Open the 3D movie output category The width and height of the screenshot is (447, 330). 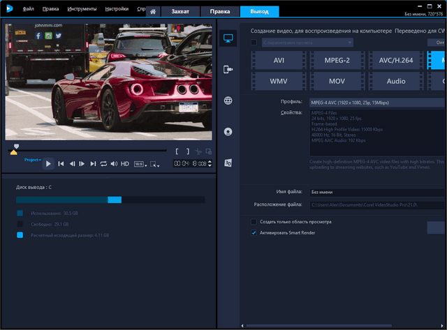(228, 163)
